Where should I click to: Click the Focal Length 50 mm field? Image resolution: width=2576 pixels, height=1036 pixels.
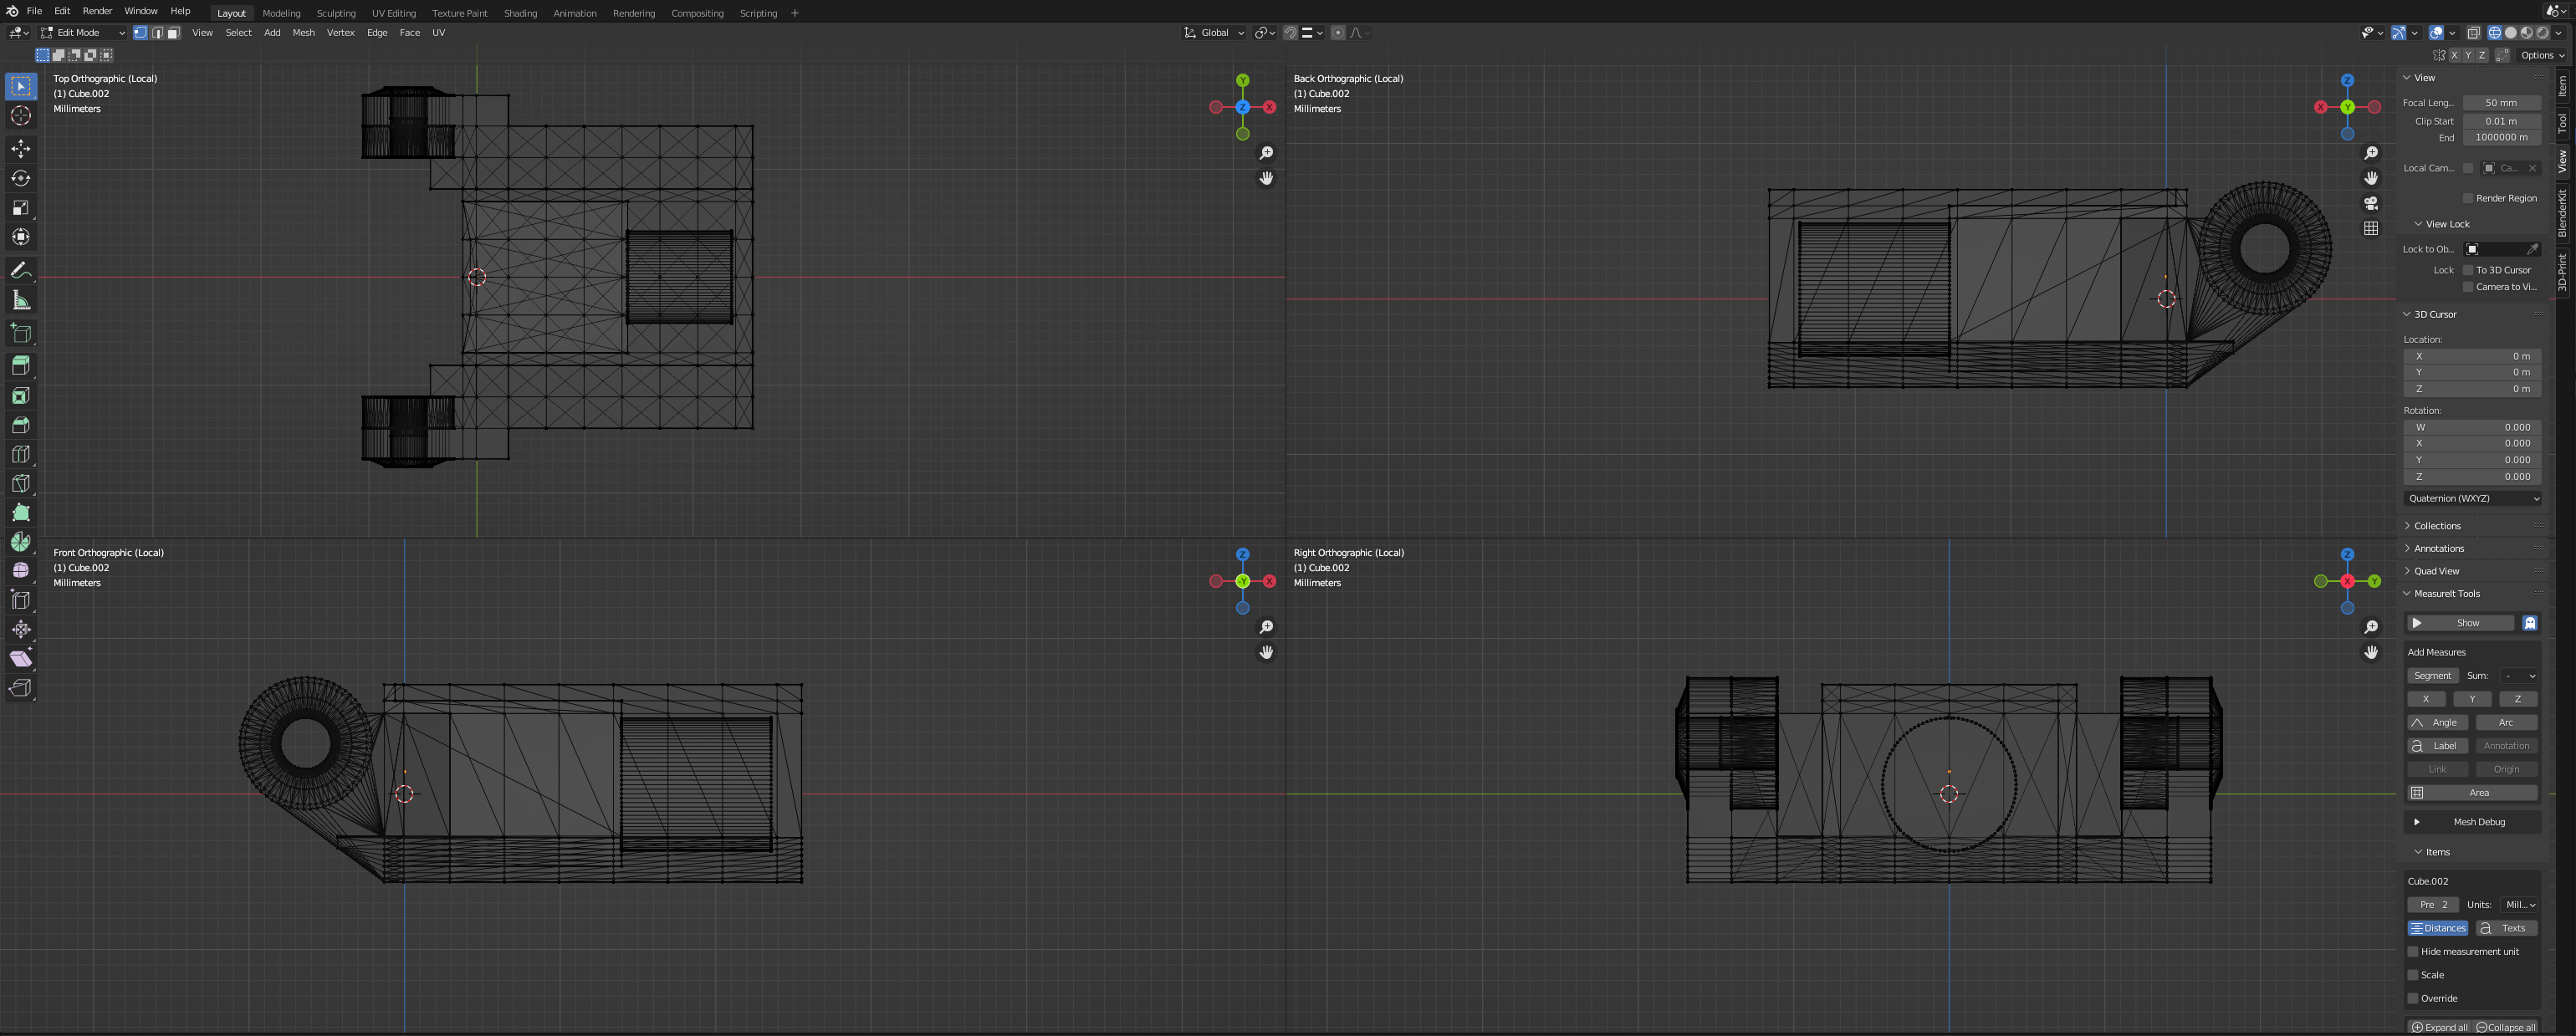click(2501, 103)
